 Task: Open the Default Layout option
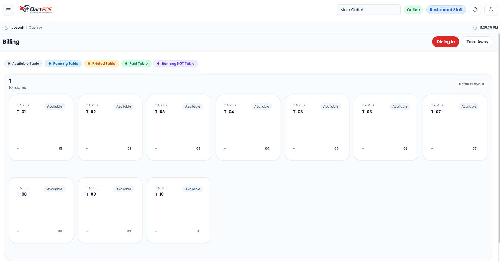(471, 84)
